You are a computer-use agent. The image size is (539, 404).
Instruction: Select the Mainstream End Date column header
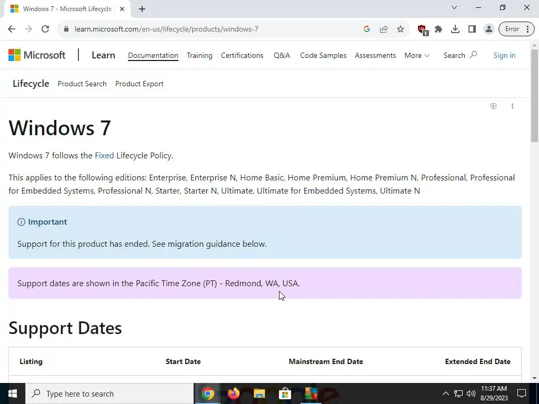(x=326, y=361)
